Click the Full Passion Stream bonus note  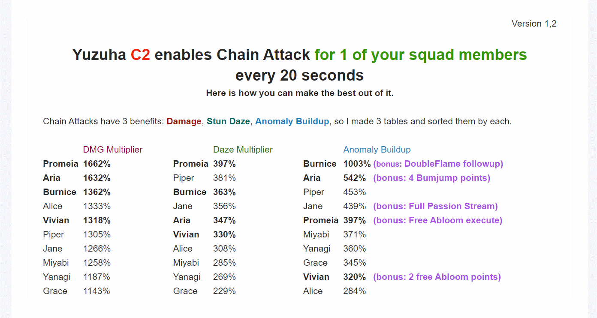(x=435, y=206)
